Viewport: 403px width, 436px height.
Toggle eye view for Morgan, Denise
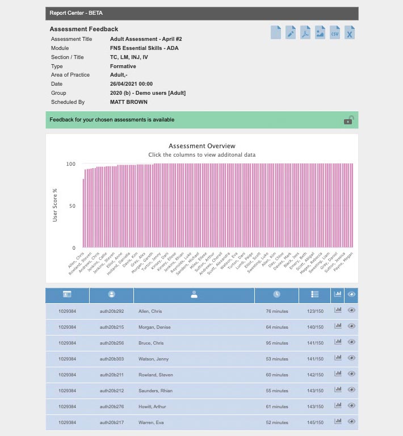pyautogui.click(x=351, y=326)
